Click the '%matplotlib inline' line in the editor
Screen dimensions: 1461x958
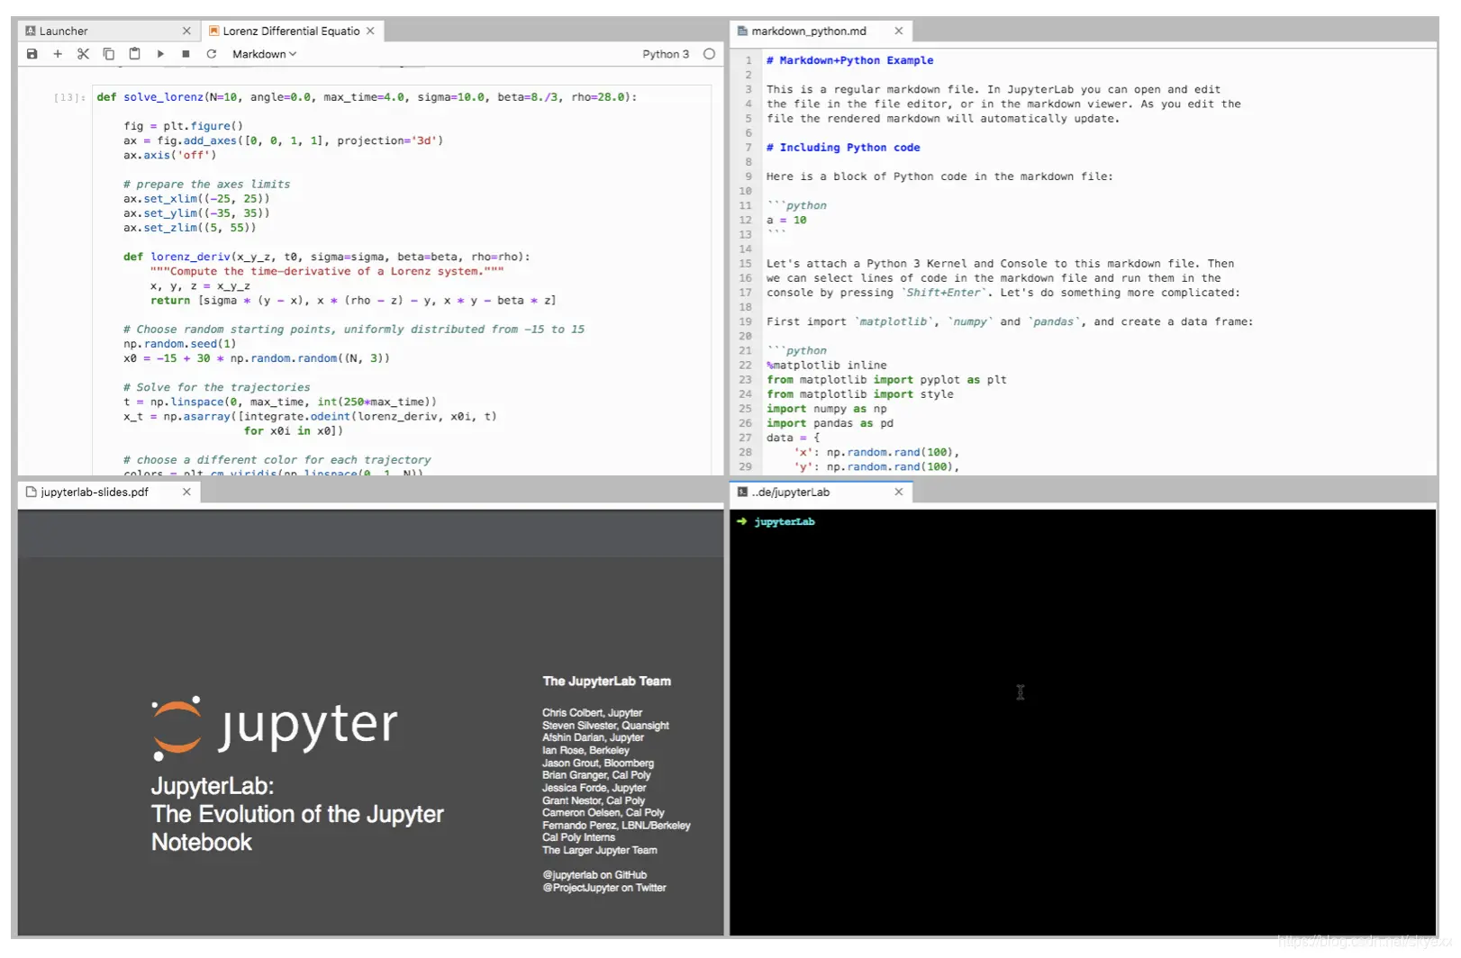827,366
